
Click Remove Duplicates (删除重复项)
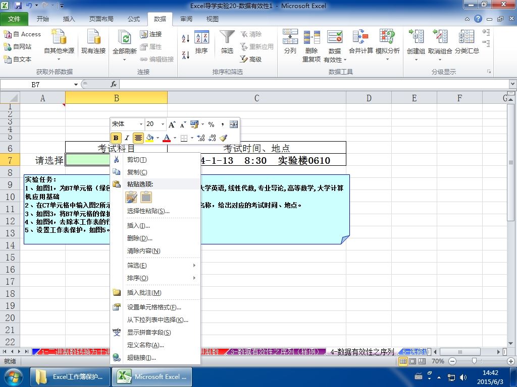click(312, 46)
